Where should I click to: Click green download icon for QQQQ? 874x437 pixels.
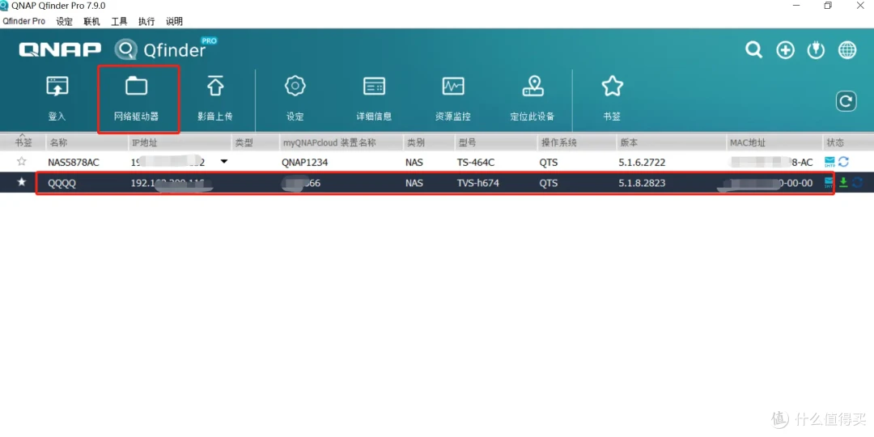pos(843,183)
